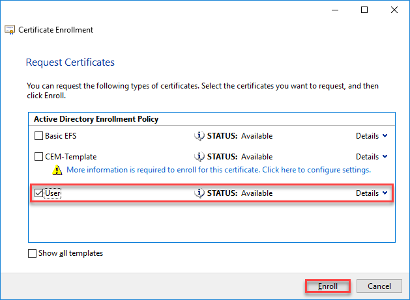This screenshot has height=300, width=410.
Task: Uncheck the User certificate checkbox
Action: [38, 193]
